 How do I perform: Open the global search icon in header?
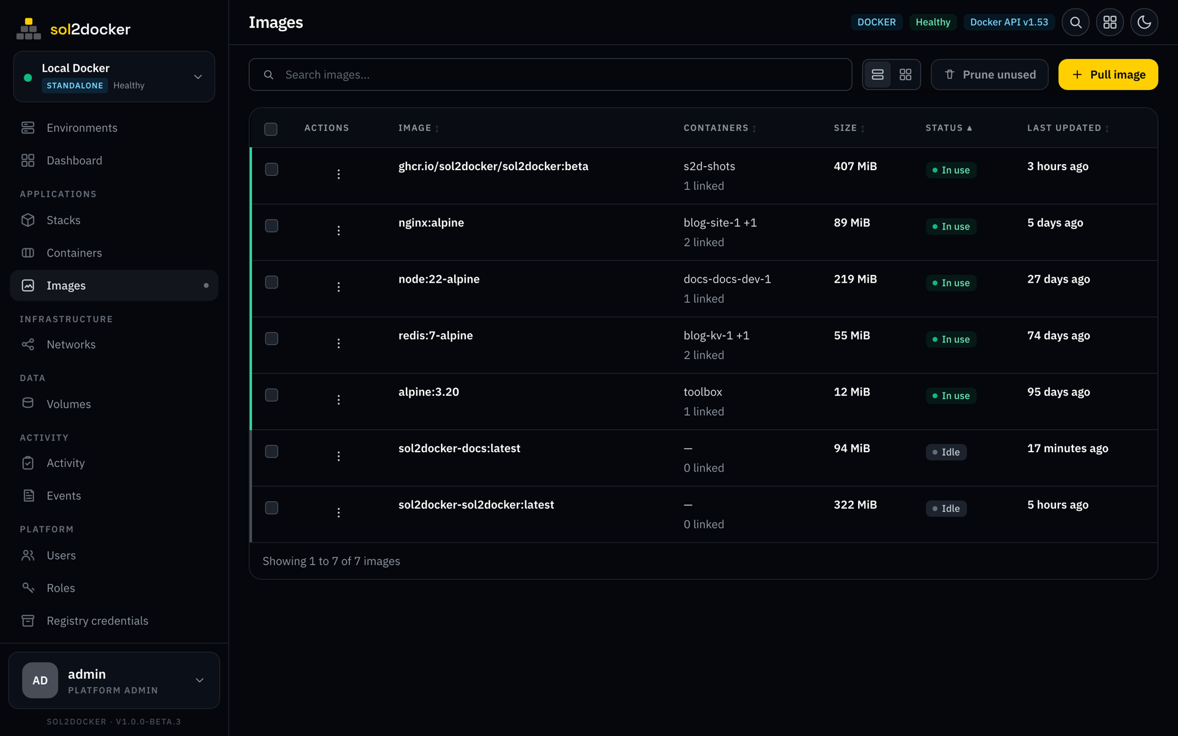click(1076, 22)
